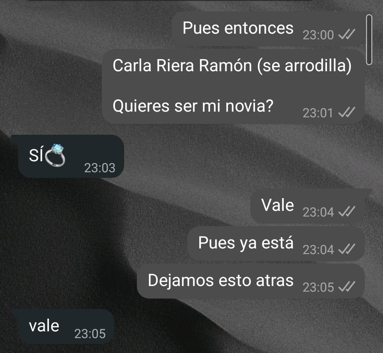This screenshot has width=383, height=353.
Task: Tap the read ticks on Pues ya está
Action: click(x=346, y=249)
